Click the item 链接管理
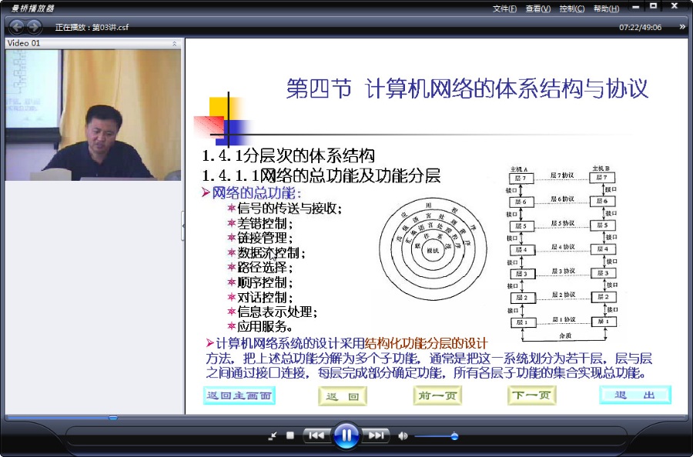This screenshot has height=457, width=693. pyautogui.click(x=265, y=238)
